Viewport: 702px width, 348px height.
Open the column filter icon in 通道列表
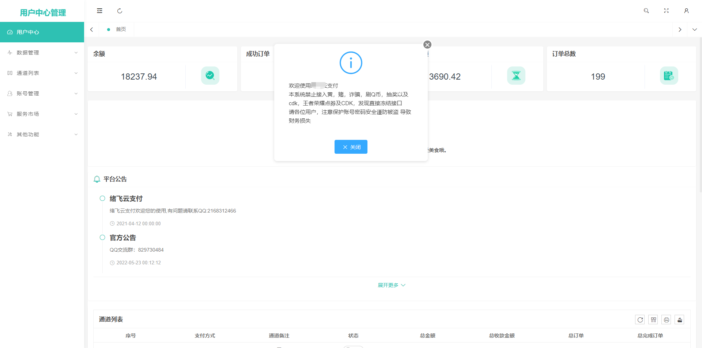pyautogui.click(x=653, y=320)
